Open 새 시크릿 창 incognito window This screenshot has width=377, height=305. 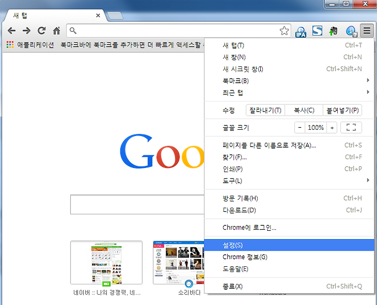point(289,69)
